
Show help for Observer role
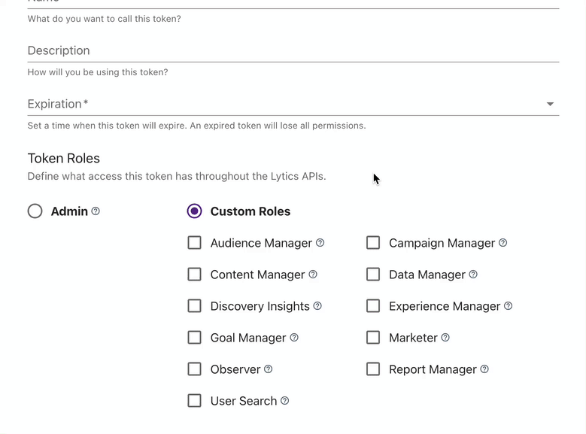click(x=269, y=369)
